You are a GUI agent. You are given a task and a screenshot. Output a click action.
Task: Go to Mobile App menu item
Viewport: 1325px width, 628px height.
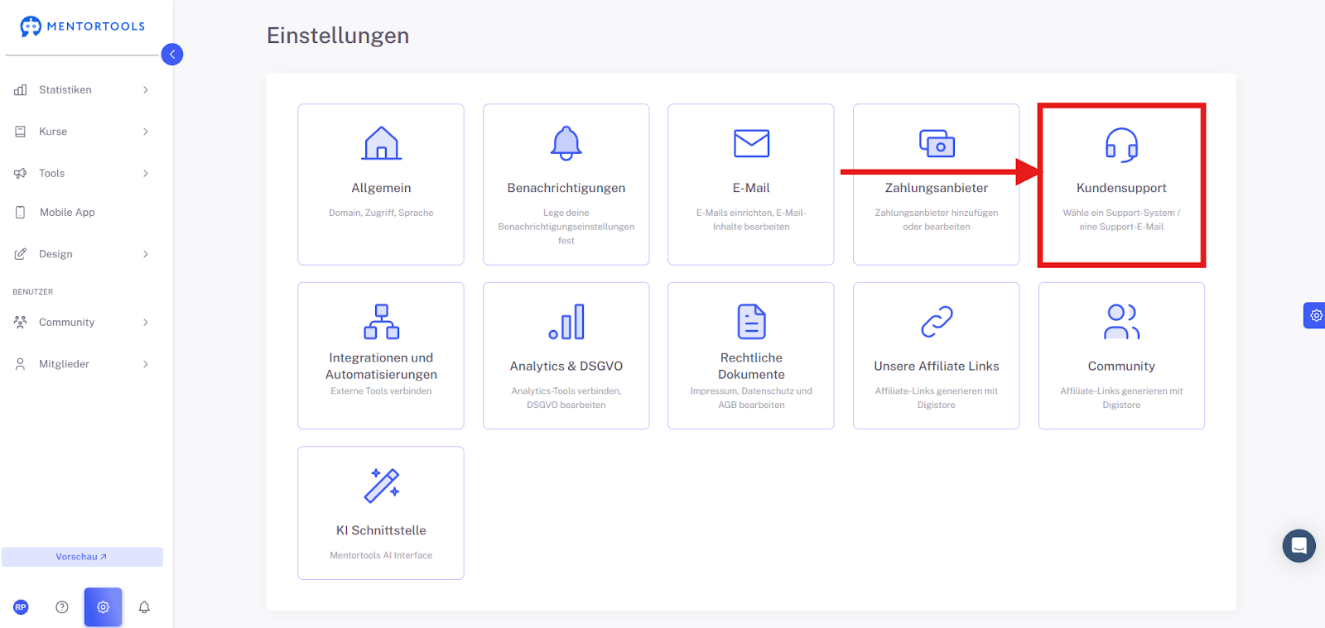67,213
